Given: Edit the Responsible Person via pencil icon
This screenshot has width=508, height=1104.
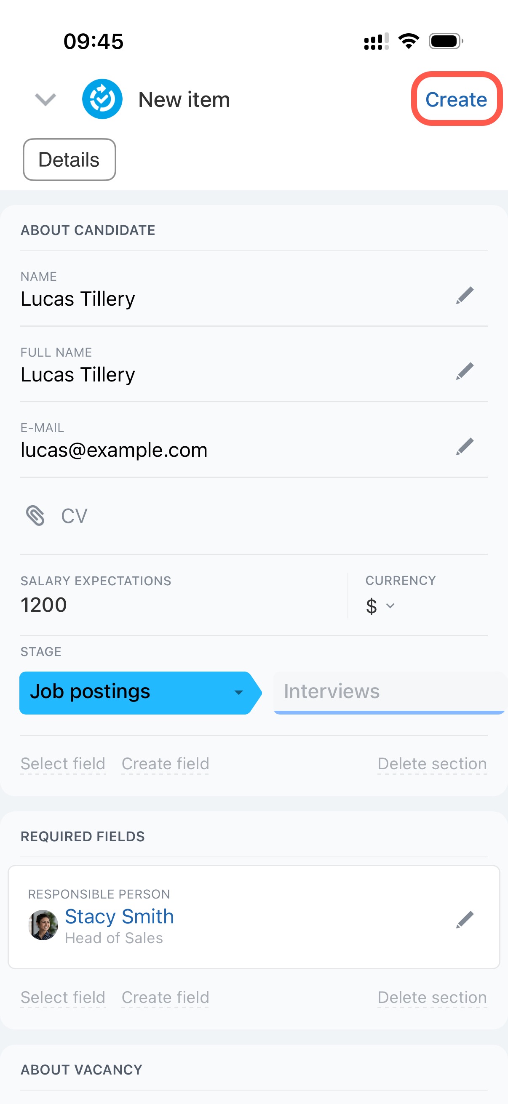Looking at the screenshot, I should tap(464, 920).
